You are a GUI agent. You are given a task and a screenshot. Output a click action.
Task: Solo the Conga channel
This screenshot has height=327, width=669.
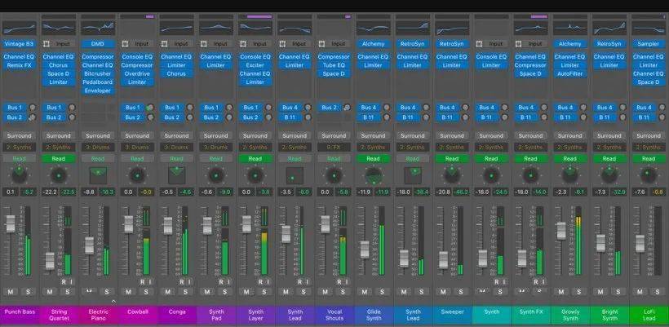point(185,292)
